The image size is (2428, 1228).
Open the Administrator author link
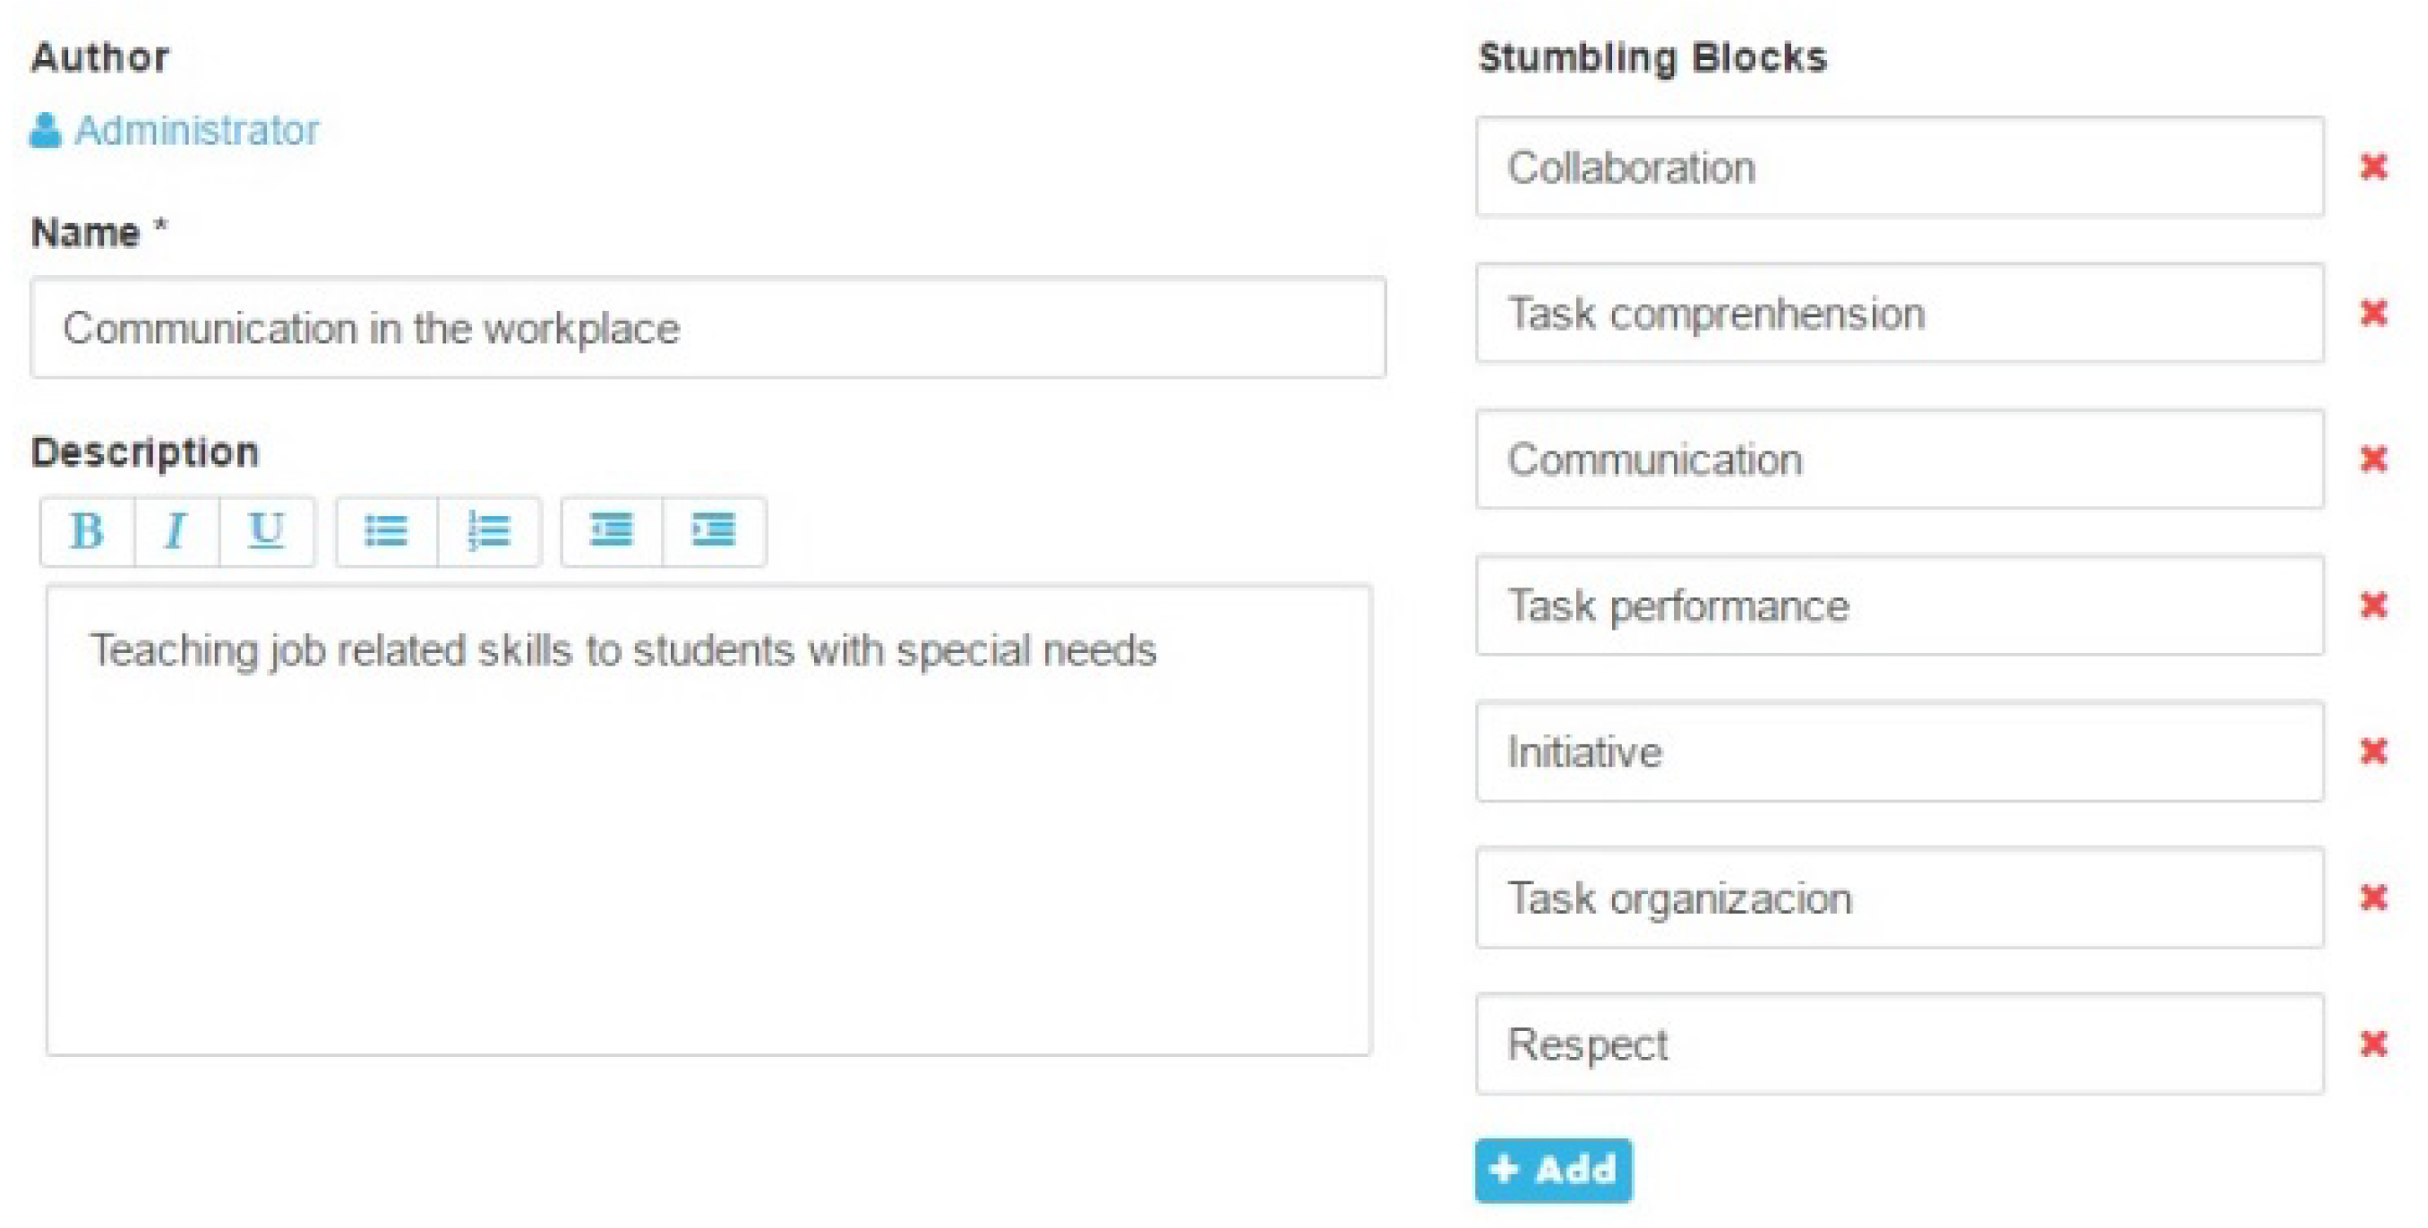click(196, 130)
